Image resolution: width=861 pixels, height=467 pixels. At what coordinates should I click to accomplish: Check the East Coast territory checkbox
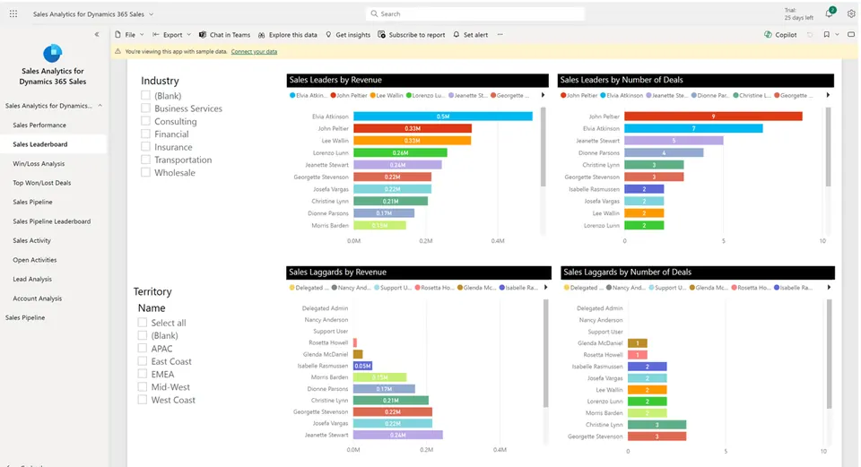(143, 361)
